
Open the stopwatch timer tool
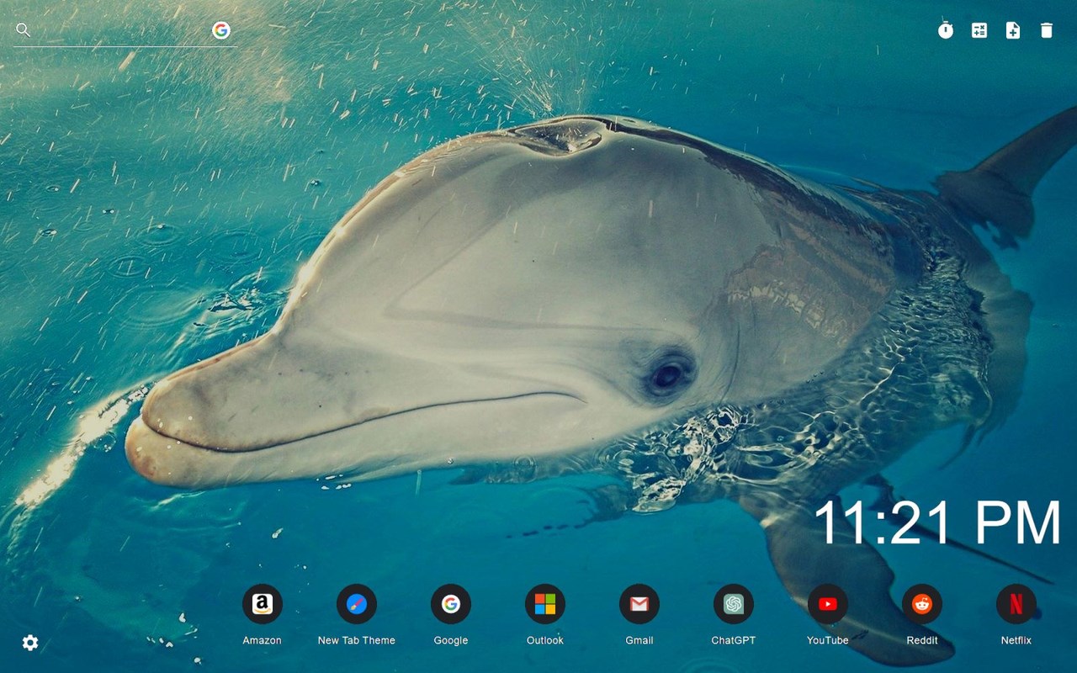(946, 30)
